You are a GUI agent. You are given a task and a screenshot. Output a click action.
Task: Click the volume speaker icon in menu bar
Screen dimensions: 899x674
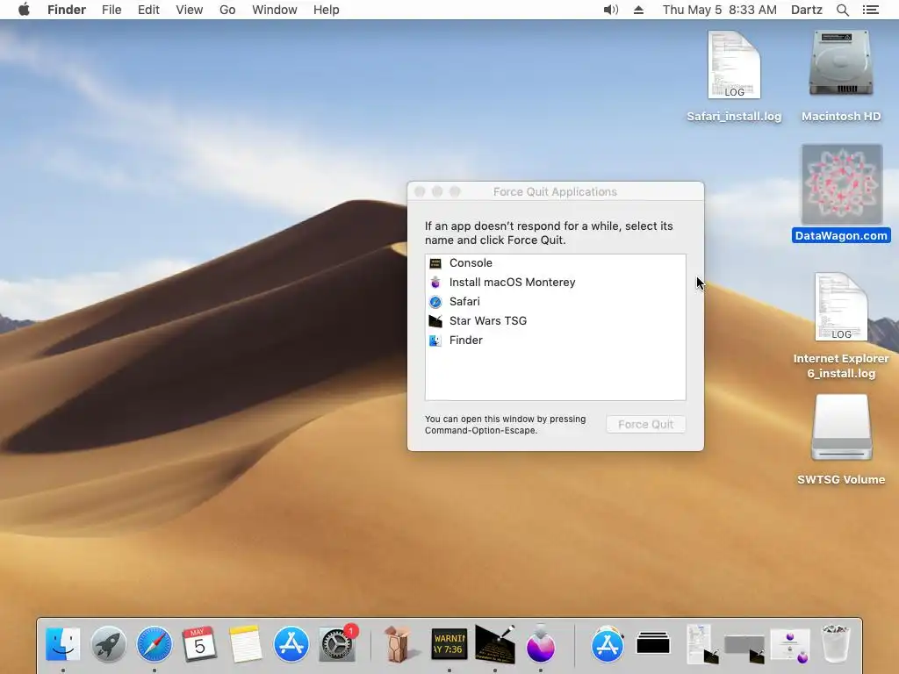[611, 10]
